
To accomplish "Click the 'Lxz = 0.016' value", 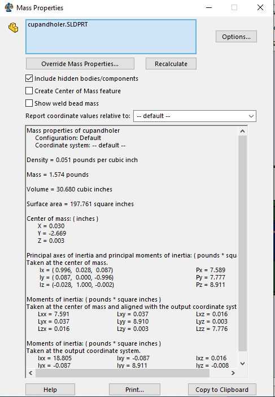I will point(212,314).
